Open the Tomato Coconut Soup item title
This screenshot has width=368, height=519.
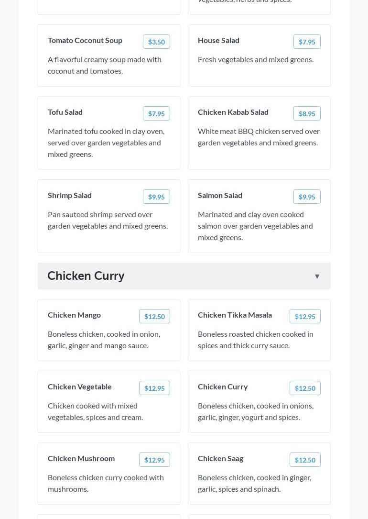[85, 40]
